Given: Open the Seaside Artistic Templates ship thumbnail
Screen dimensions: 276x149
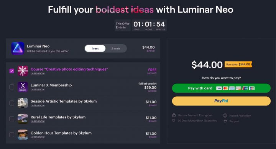Looking at the screenshot, I should [x=23, y=103].
